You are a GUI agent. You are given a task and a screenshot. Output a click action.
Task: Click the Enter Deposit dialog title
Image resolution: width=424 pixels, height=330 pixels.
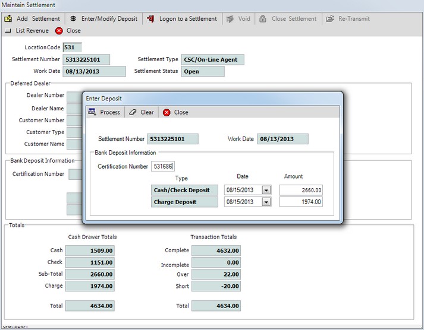104,99
